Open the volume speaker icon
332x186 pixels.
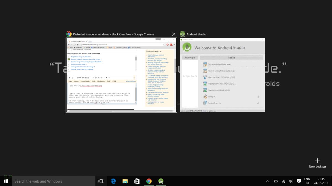pos(291,181)
